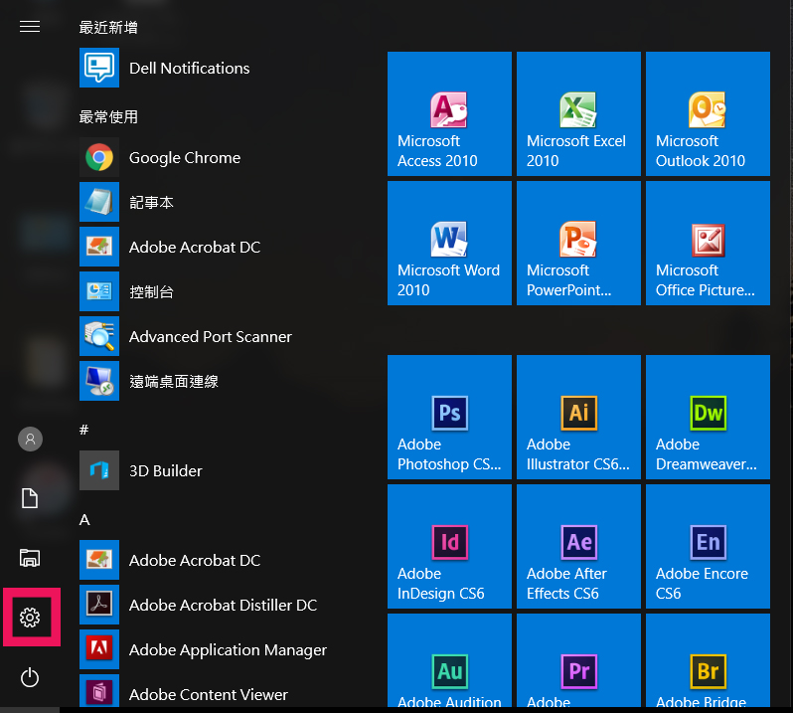
Task: Open Documents from the sidebar
Action: tap(30, 498)
